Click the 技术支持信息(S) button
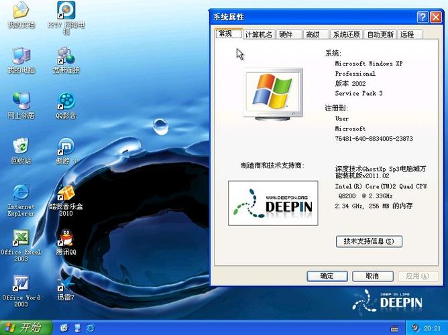 (x=369, y=241)
